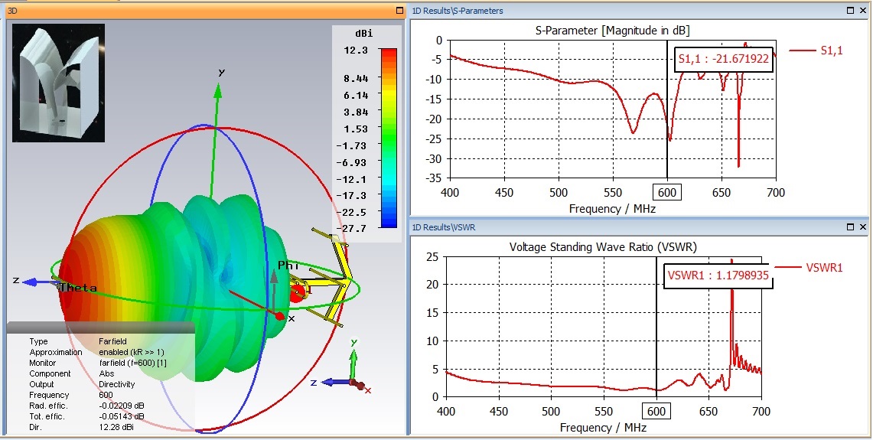Select the S1,1 legend entry
The width and height of the screenshot is (873, 440).
pos(816,51)
